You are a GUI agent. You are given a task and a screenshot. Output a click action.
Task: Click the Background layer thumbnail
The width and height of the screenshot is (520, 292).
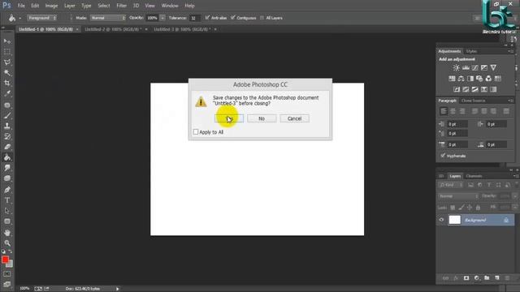point(455,220)
